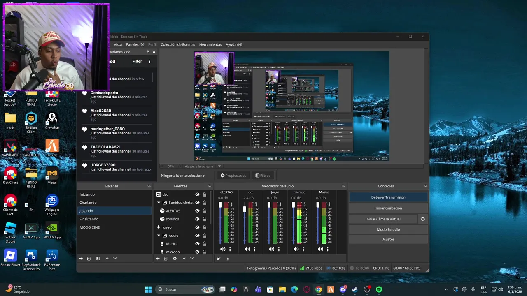Move the scene up with the Escenas up arrow
This screenshot has width=527, height=296.
pos(107,259)
